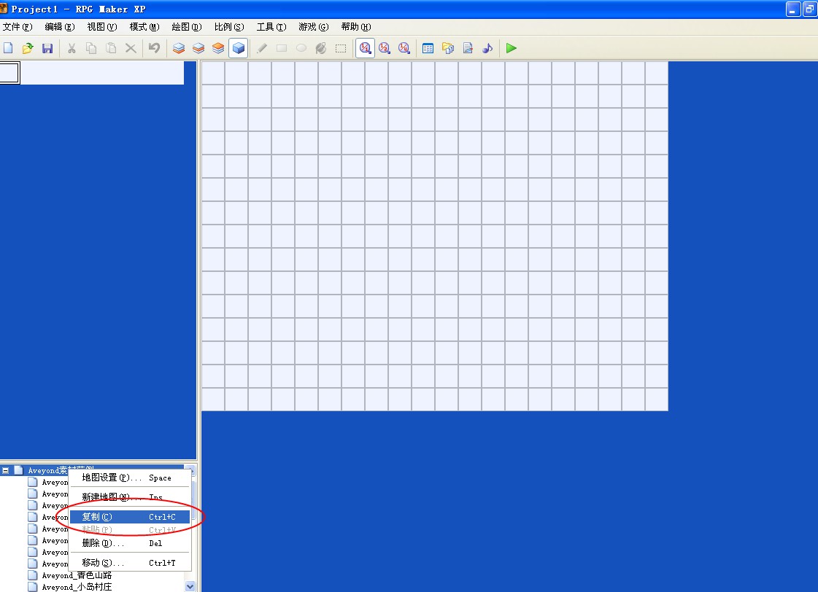Choose 地图设置(P) from the context menu
818x592 pixels.
click(x=129, y=478)
